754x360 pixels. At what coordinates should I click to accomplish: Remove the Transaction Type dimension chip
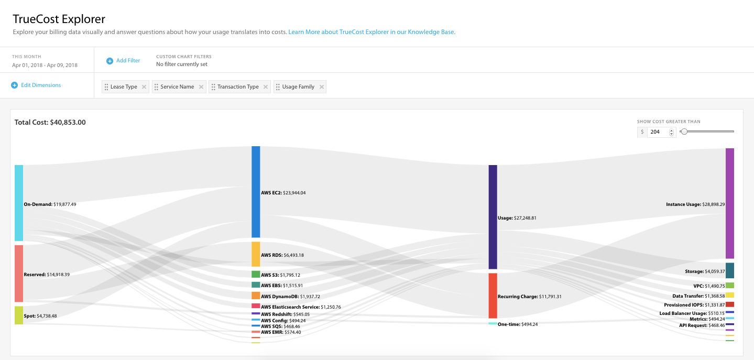(x=265, y=86)
